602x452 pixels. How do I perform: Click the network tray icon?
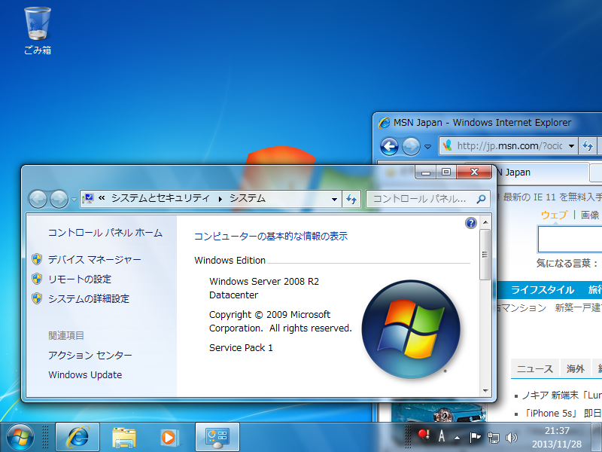pyautogui.click(x=493, y=438)
